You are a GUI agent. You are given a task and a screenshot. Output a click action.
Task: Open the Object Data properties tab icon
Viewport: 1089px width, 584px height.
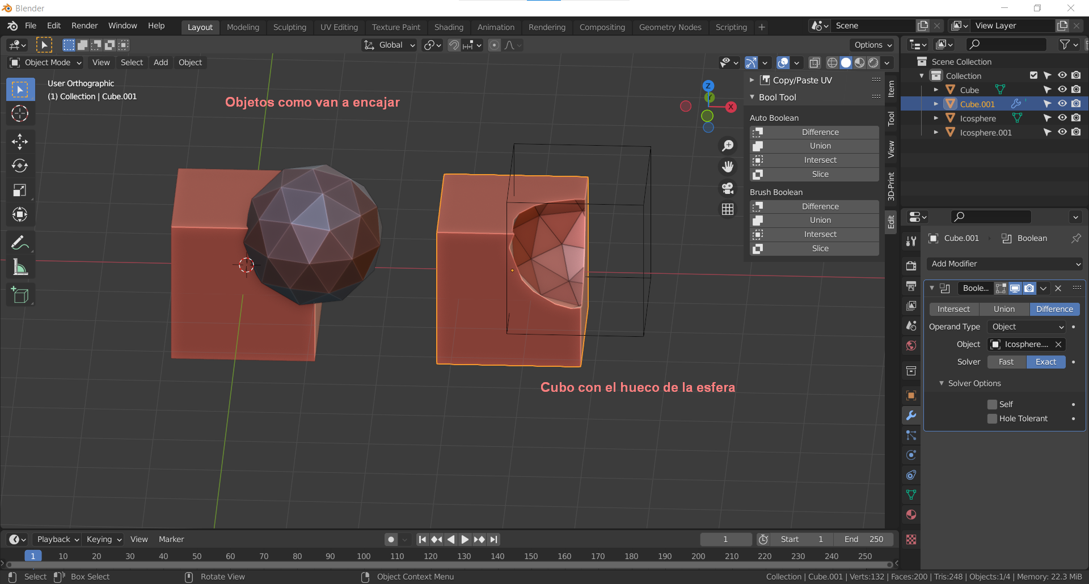(911, 494)
